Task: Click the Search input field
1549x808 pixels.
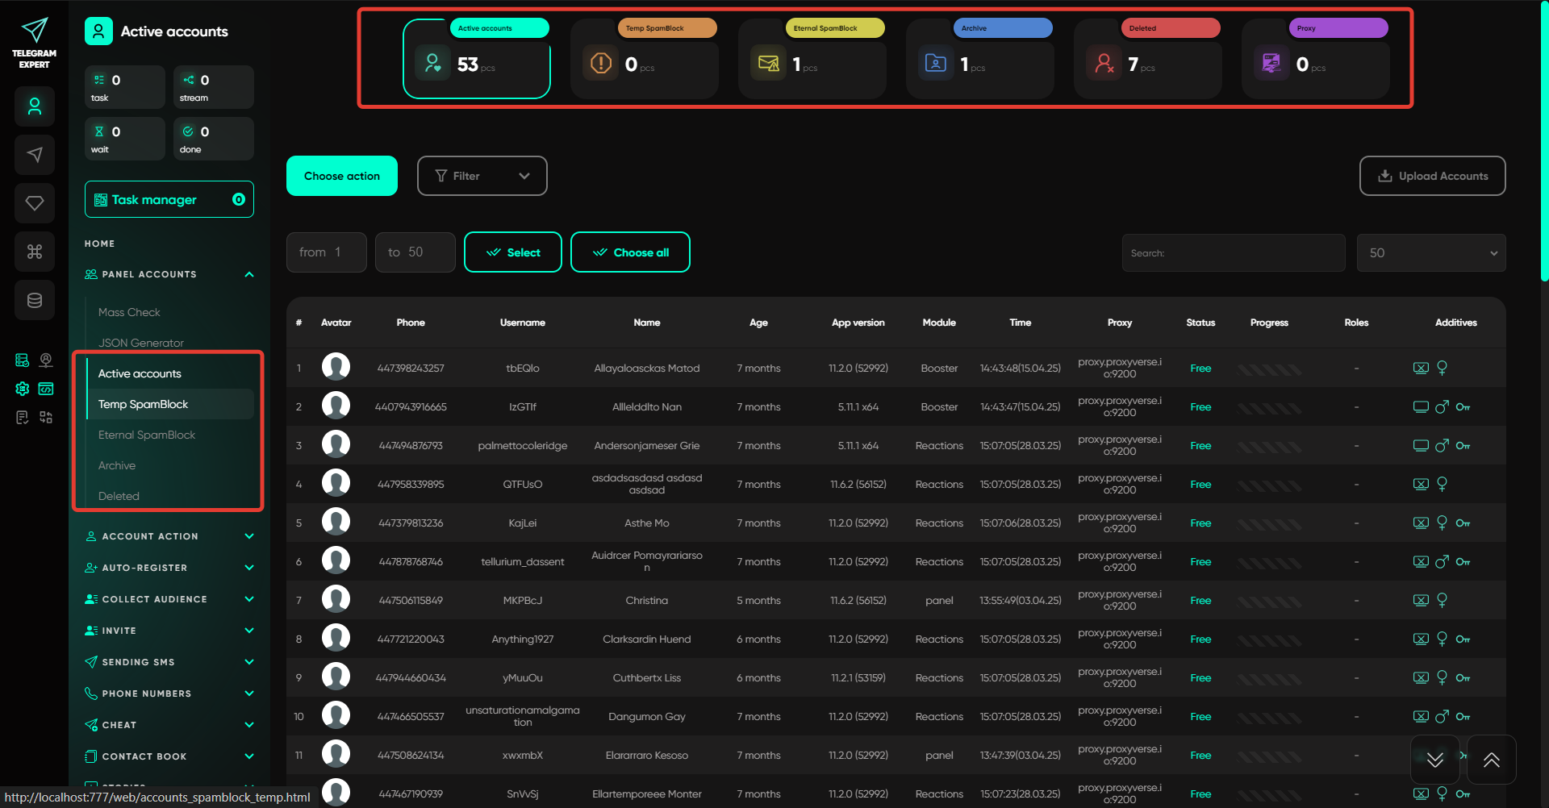Action: click(x=1233, y=253)
